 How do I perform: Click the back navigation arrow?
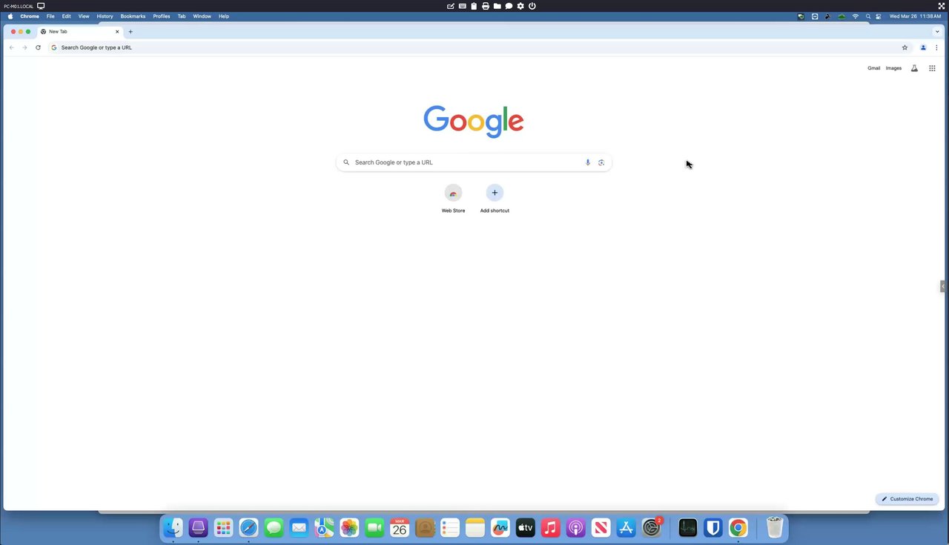(x=11, y=47)
